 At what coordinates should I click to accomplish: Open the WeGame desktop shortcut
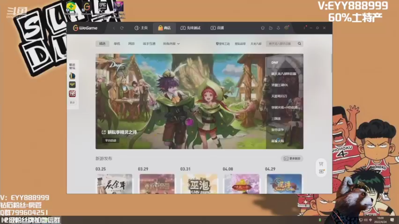[87, 7]
